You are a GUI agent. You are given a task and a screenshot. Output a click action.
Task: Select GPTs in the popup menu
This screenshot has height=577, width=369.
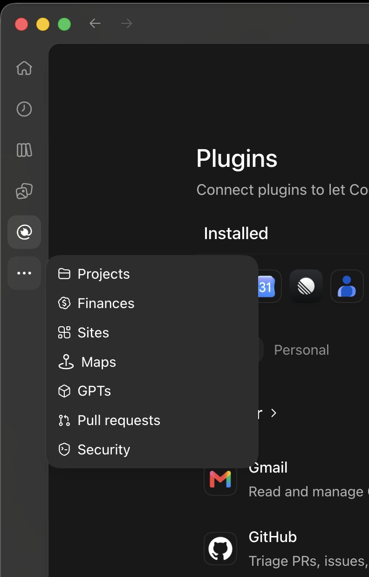coord(152,391)
